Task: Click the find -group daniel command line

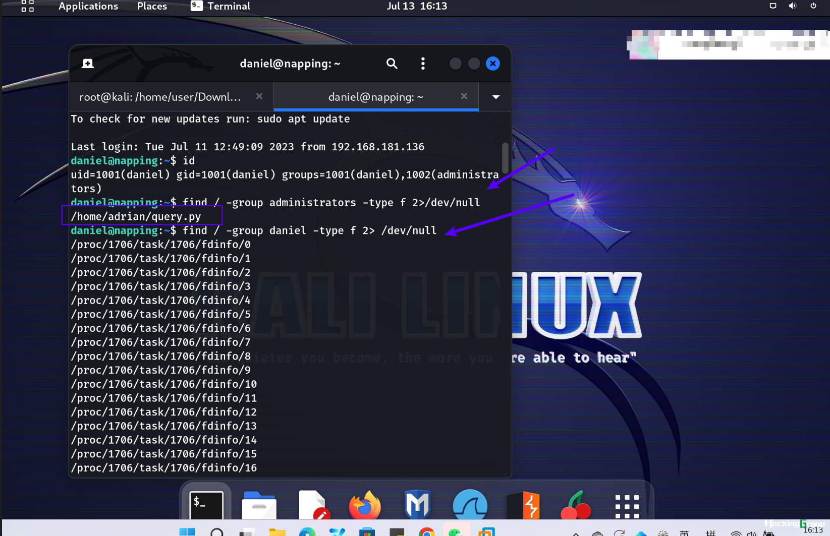Action: coord(254,230)
